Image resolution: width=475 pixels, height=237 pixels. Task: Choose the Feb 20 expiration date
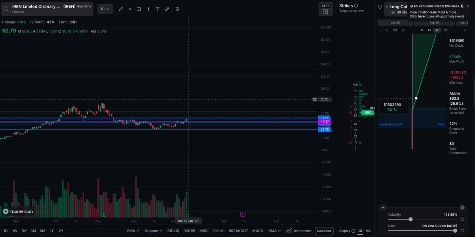tap(437, 30)
